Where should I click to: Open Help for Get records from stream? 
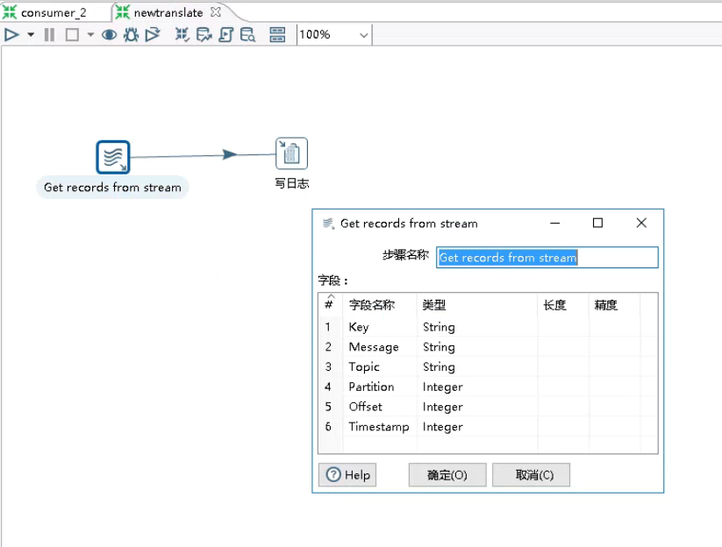click(347, 474)
